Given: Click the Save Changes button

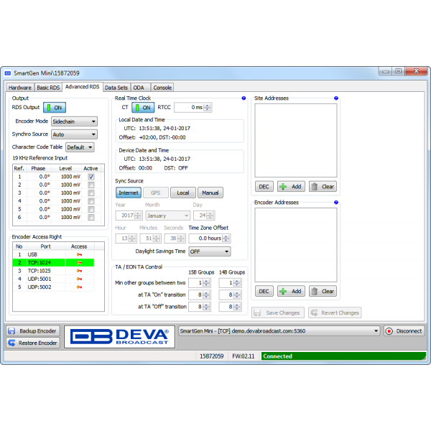Looking at the screenshot, I should point(278,312).
